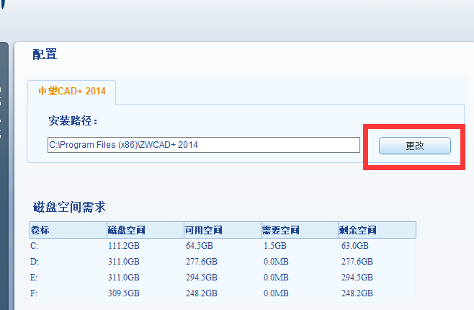The image size is (474, 310).
Task: Select the E: drive row label
Action: [34, 278]
